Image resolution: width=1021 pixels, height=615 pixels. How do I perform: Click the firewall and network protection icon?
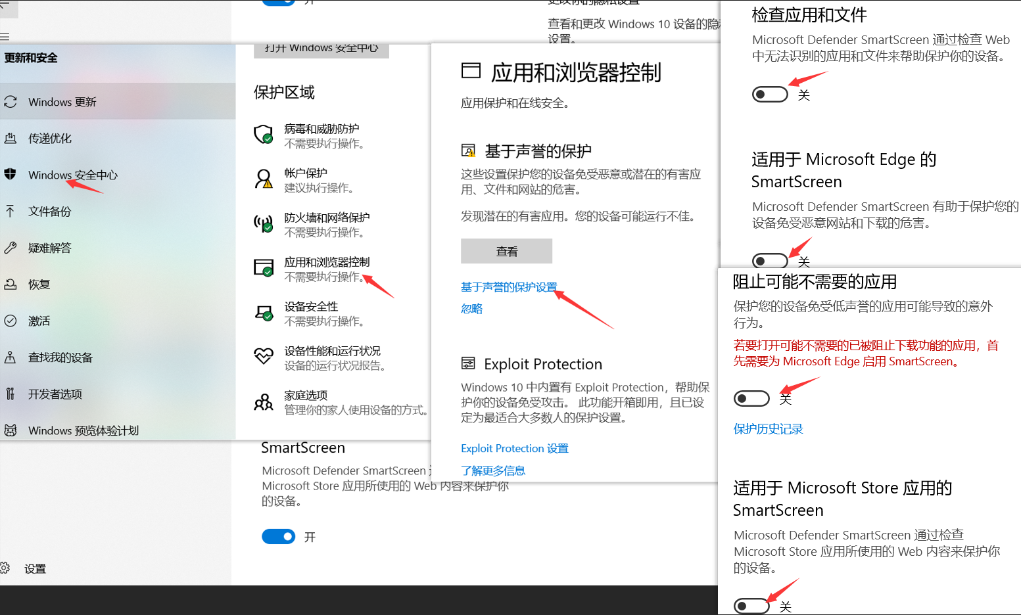264,223
